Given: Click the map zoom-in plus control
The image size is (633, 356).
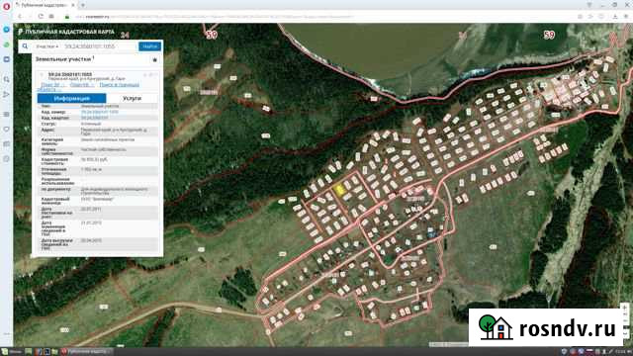Looking at the screenshot, I should point(624,308).
